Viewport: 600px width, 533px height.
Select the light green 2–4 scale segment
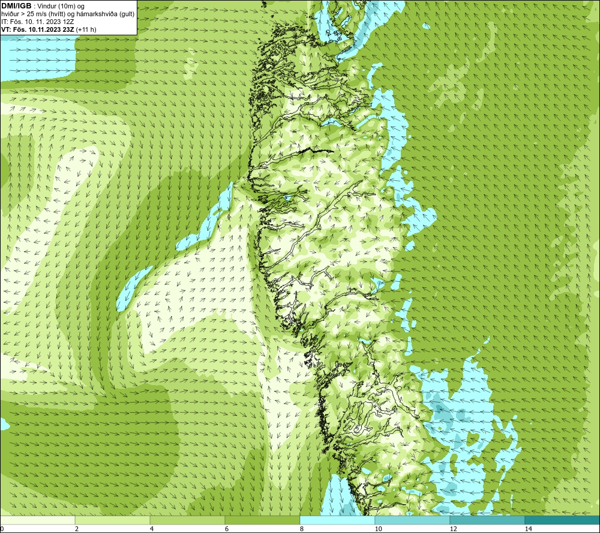pos(113,520)
